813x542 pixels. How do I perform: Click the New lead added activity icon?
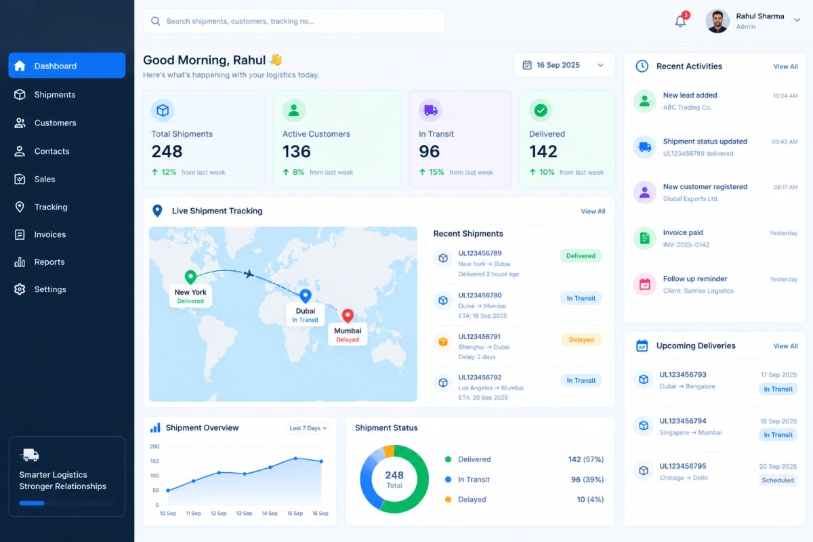(644, 101)
